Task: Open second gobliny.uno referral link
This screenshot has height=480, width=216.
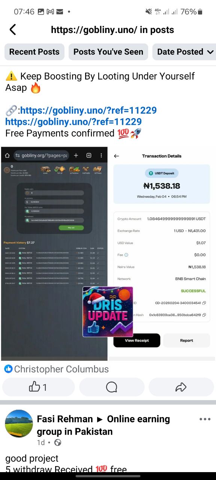Action: coord(73,121)
